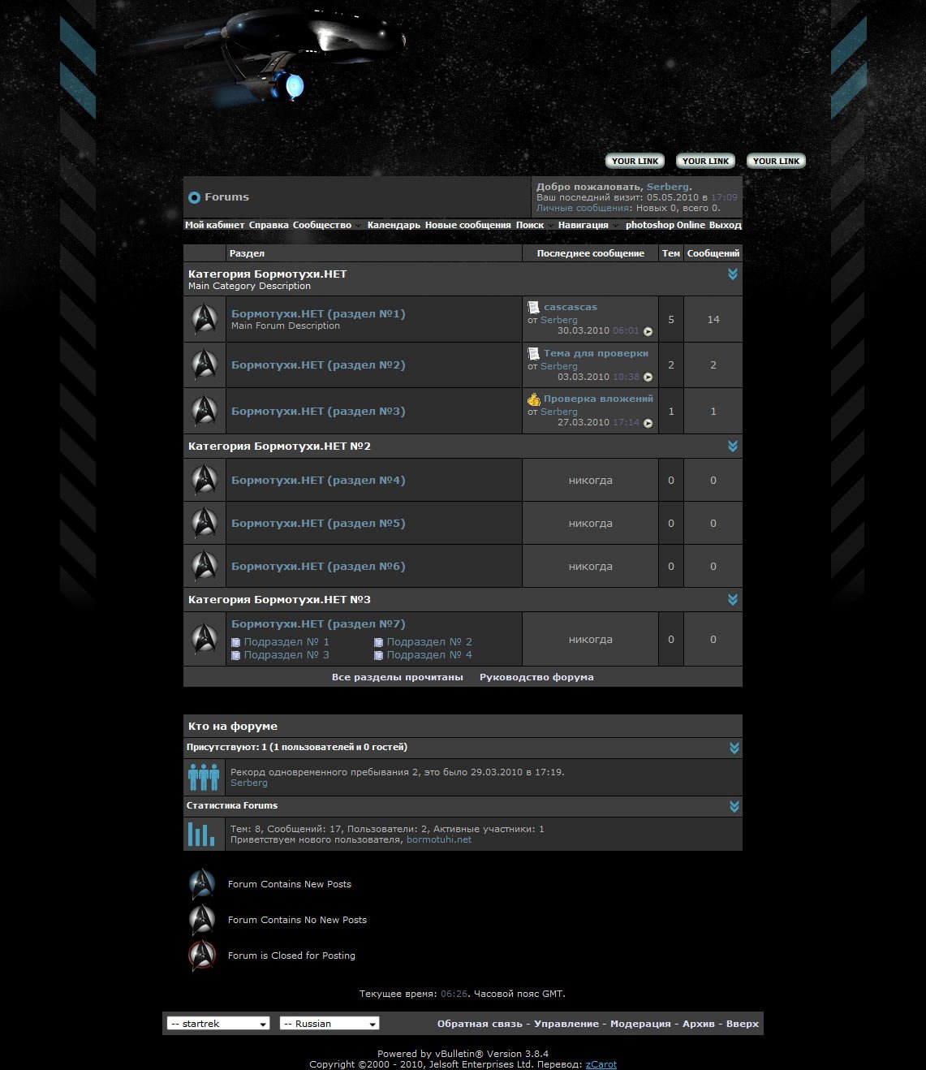Go to last post arrow for cascascas
Viewport: 926px width, 1070px height.
tap(648, 331)
